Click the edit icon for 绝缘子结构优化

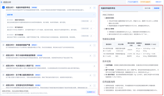pos(91,21)
